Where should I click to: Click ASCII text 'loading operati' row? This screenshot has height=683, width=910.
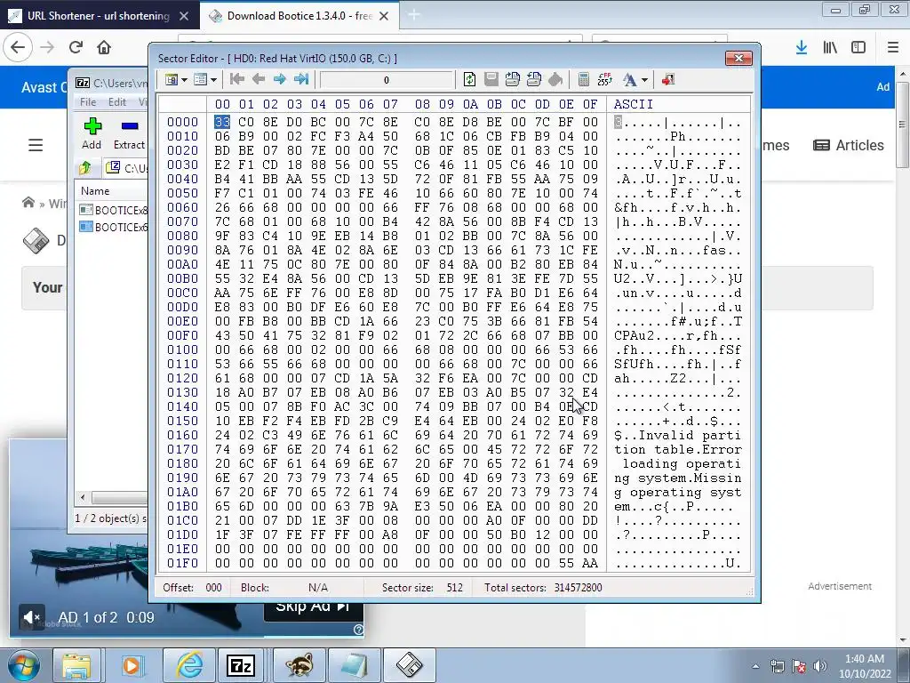[x=677, y=463]
